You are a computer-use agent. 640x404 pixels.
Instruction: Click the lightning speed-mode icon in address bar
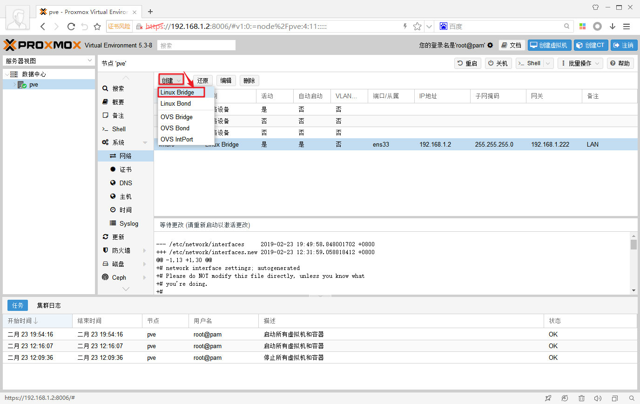click(405, 27)
